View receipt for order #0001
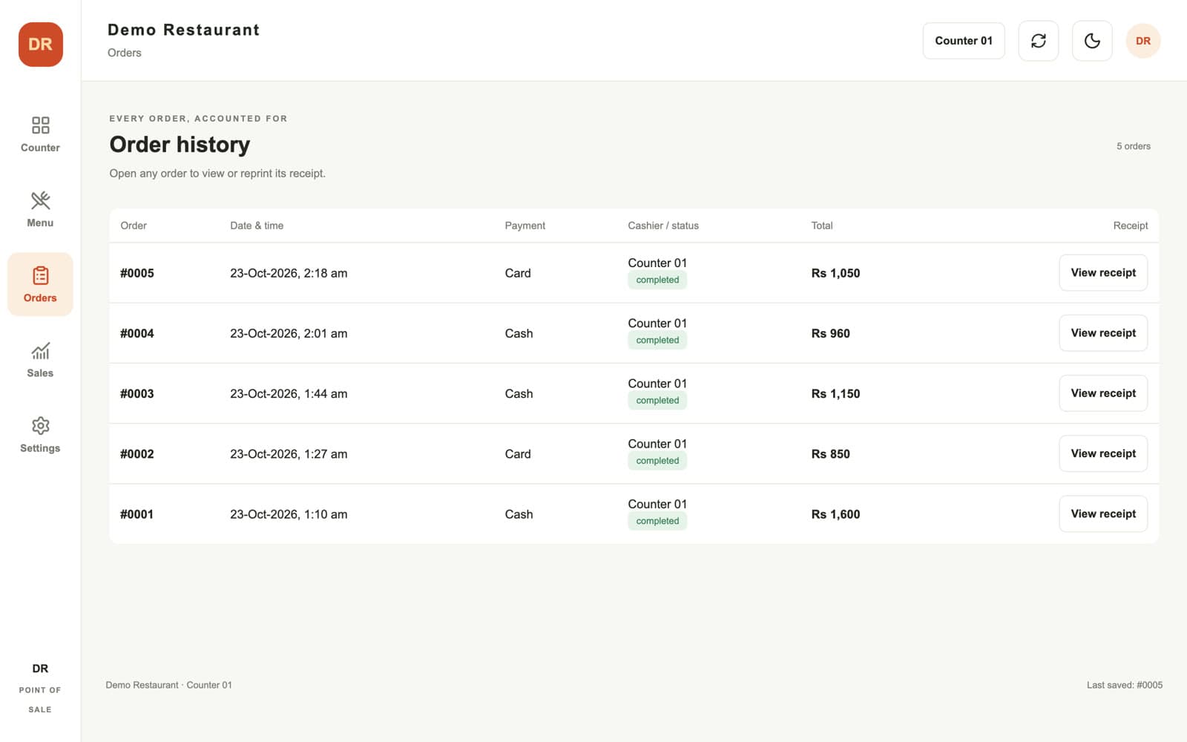 pos(1103,513)
